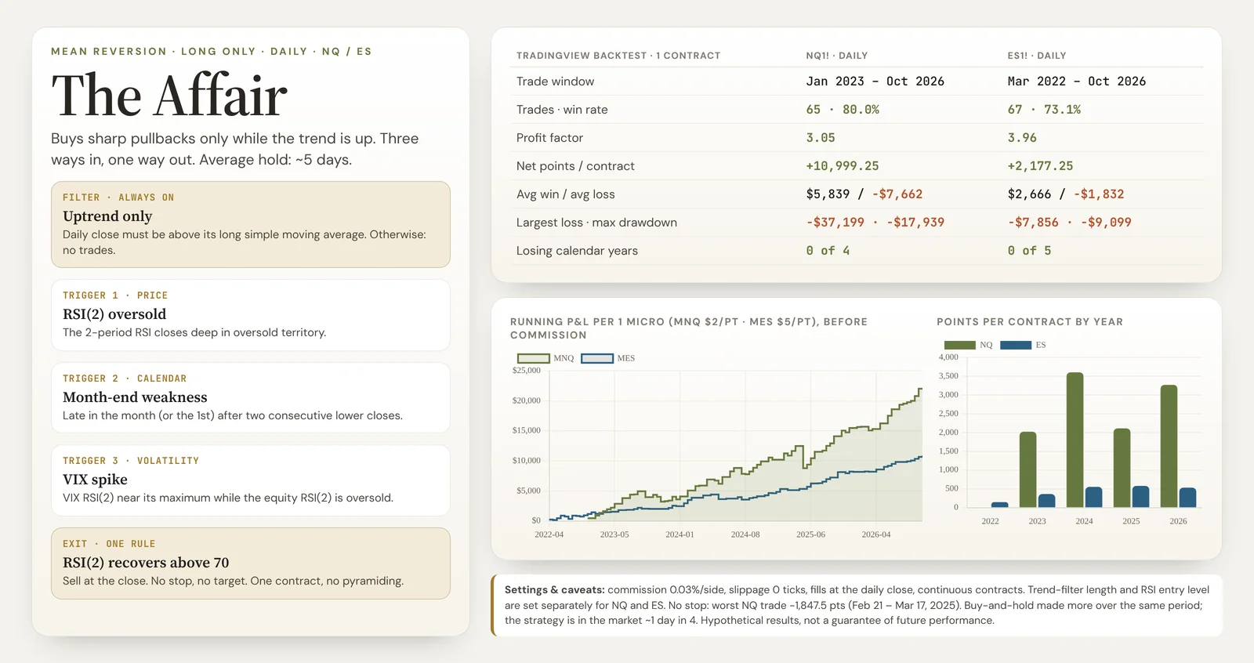Click the 'FILTER · ALWAYS ON' label
Viewport: 1254px width, 663px height.
coord(118,197)
